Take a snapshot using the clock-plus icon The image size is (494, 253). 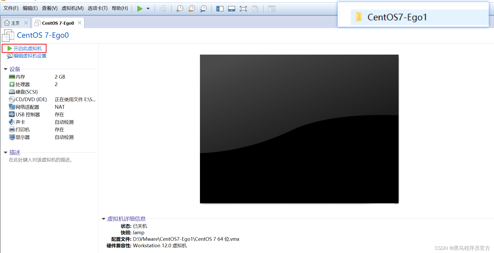pyautogui.click(x=180, y=9)
